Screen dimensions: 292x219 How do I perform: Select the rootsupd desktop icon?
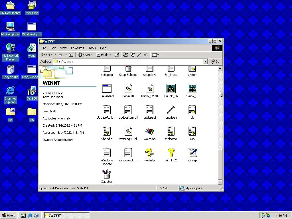coord(32,8)
